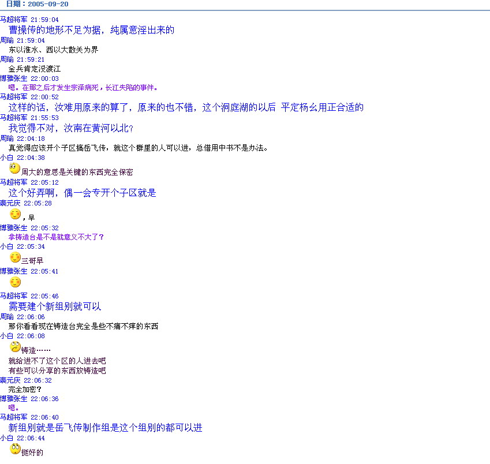Click message 这个好弄啊，偶一会专开个子区就是

[82, 193]
